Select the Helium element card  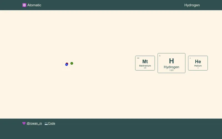(x=198, y=63)
